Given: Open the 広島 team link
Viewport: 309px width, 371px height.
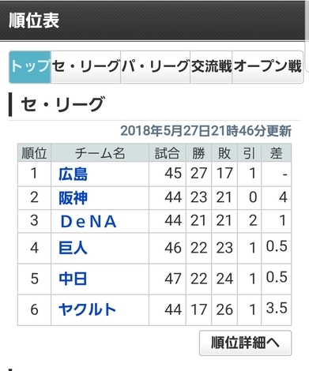Looking at the screenshot, I should pyautogui.click(x=73, y=174).
